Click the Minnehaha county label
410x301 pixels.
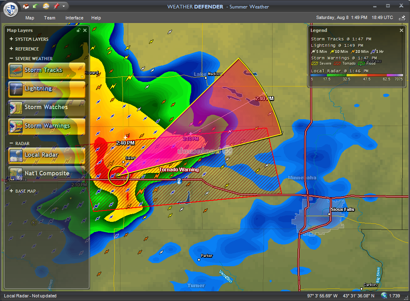click(302, 178)
